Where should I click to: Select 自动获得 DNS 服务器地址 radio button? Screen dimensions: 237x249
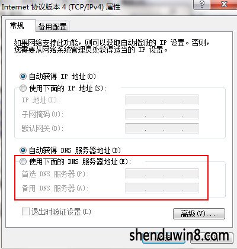pos(23,150)
